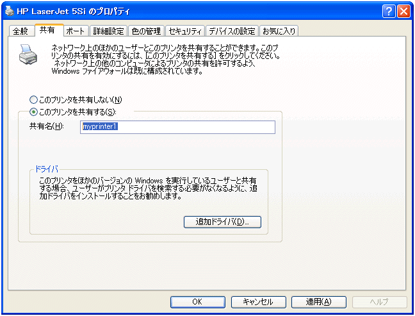Open the 詳細設定 tab

pos(108,31)
